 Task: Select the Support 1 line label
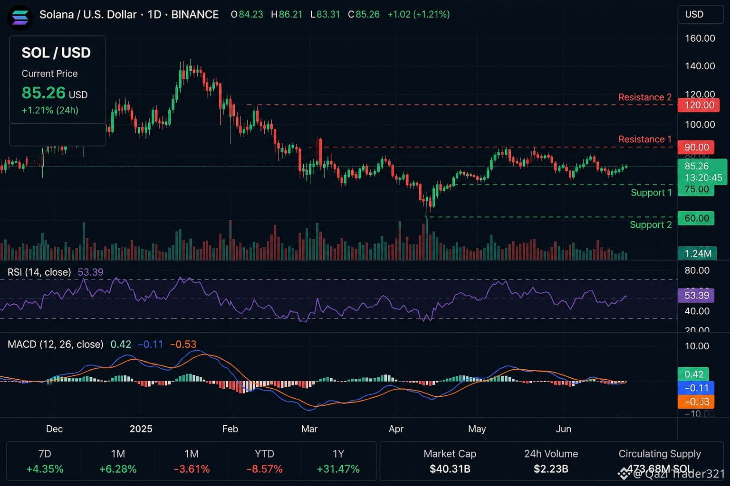(x=651, y=192)
